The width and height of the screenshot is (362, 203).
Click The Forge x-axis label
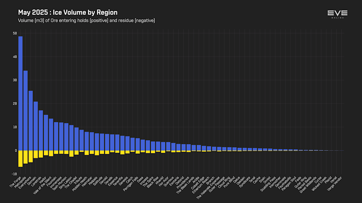(x=15, y=182)
